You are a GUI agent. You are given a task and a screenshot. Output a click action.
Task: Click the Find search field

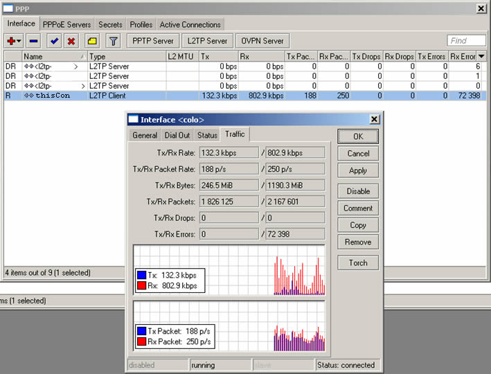pyautogui.click(x=466, y=41)
